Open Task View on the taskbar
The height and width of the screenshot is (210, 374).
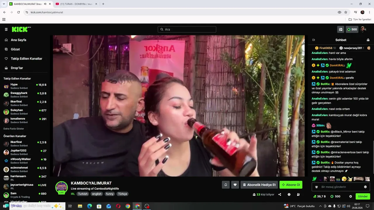click(70, 206)
